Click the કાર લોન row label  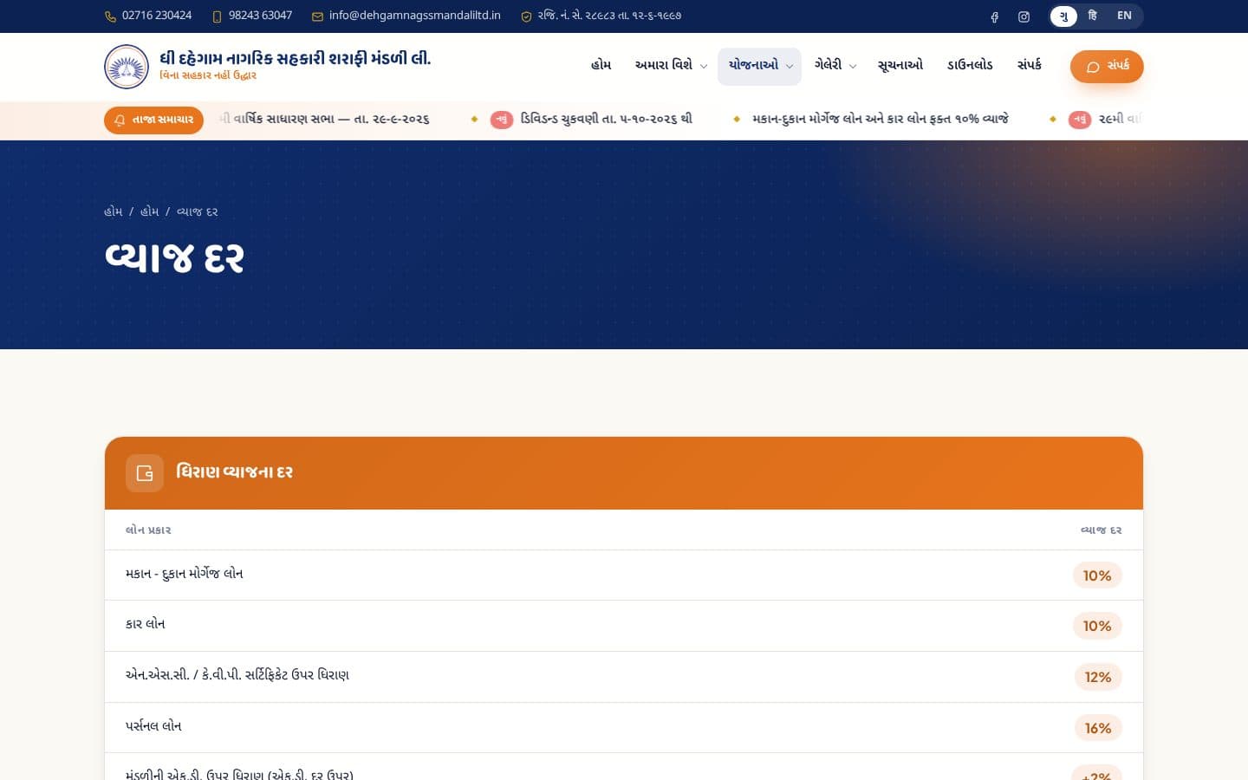[x=145, y=624]
